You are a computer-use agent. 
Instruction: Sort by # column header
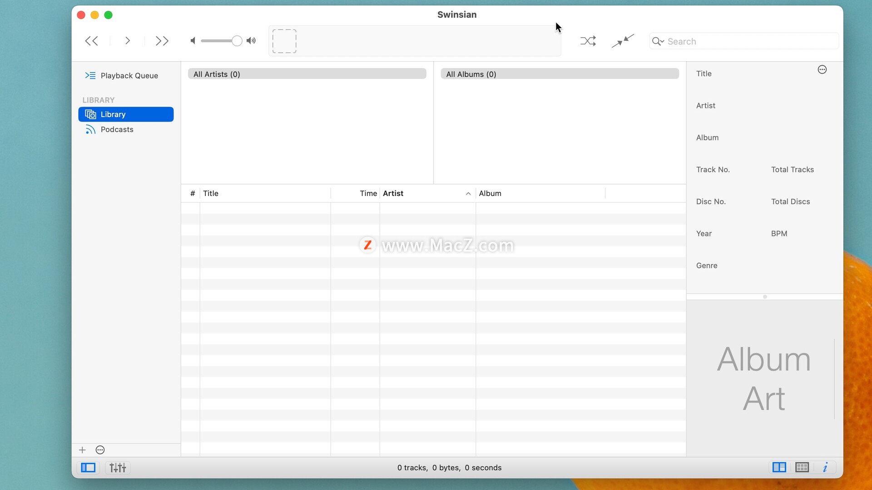pyautogui.click(x=193, y=193)
